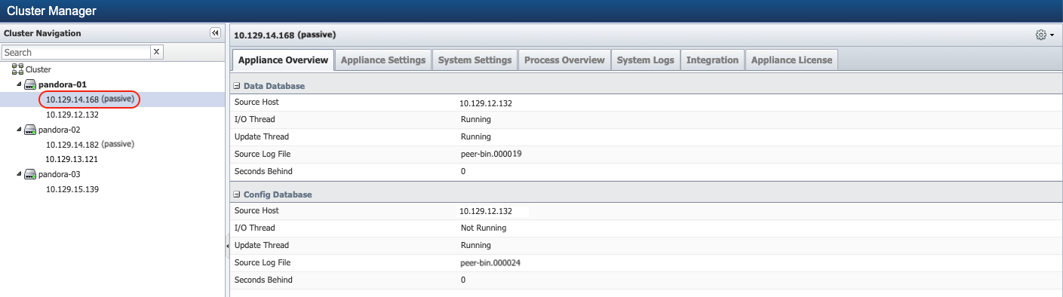1063x297 pixels.
Task: Select the pandora-01 server icon
Action: [30, 84]
